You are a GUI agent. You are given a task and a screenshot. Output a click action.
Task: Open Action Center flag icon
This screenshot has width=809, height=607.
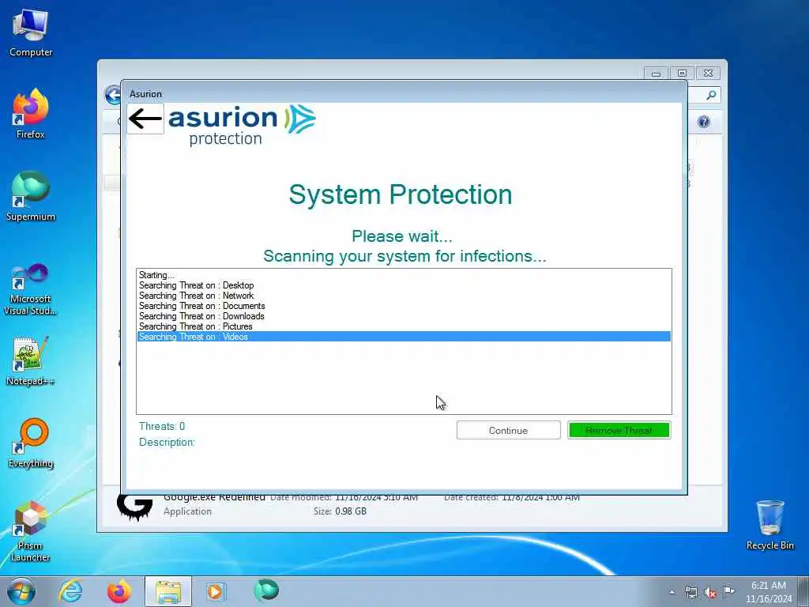coord(728,591)
